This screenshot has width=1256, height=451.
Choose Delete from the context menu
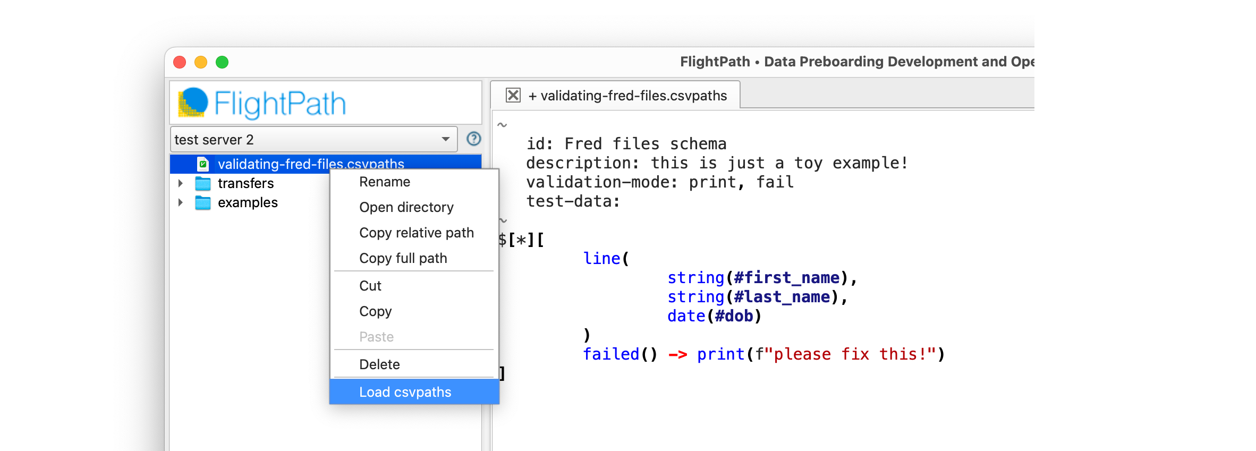coord(379,365)
